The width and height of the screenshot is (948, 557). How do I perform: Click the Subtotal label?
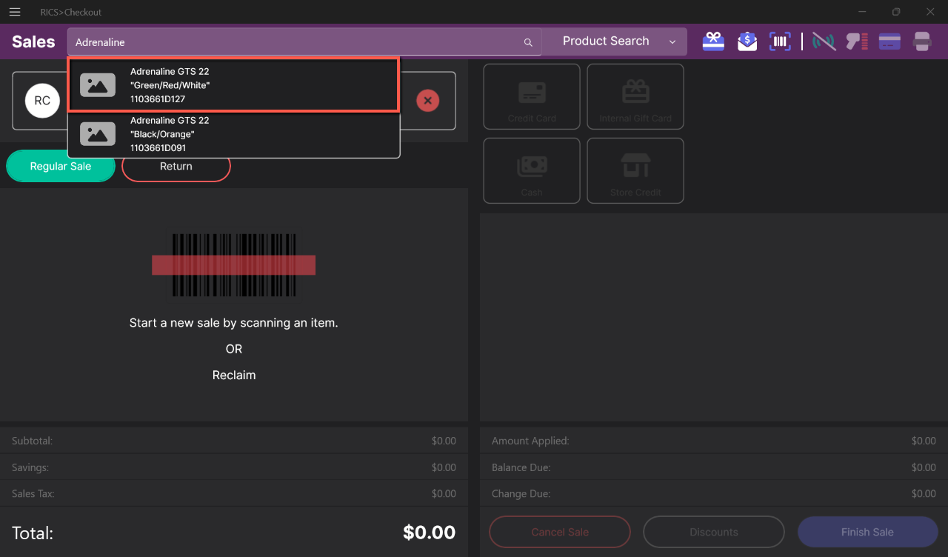(32, 441)
